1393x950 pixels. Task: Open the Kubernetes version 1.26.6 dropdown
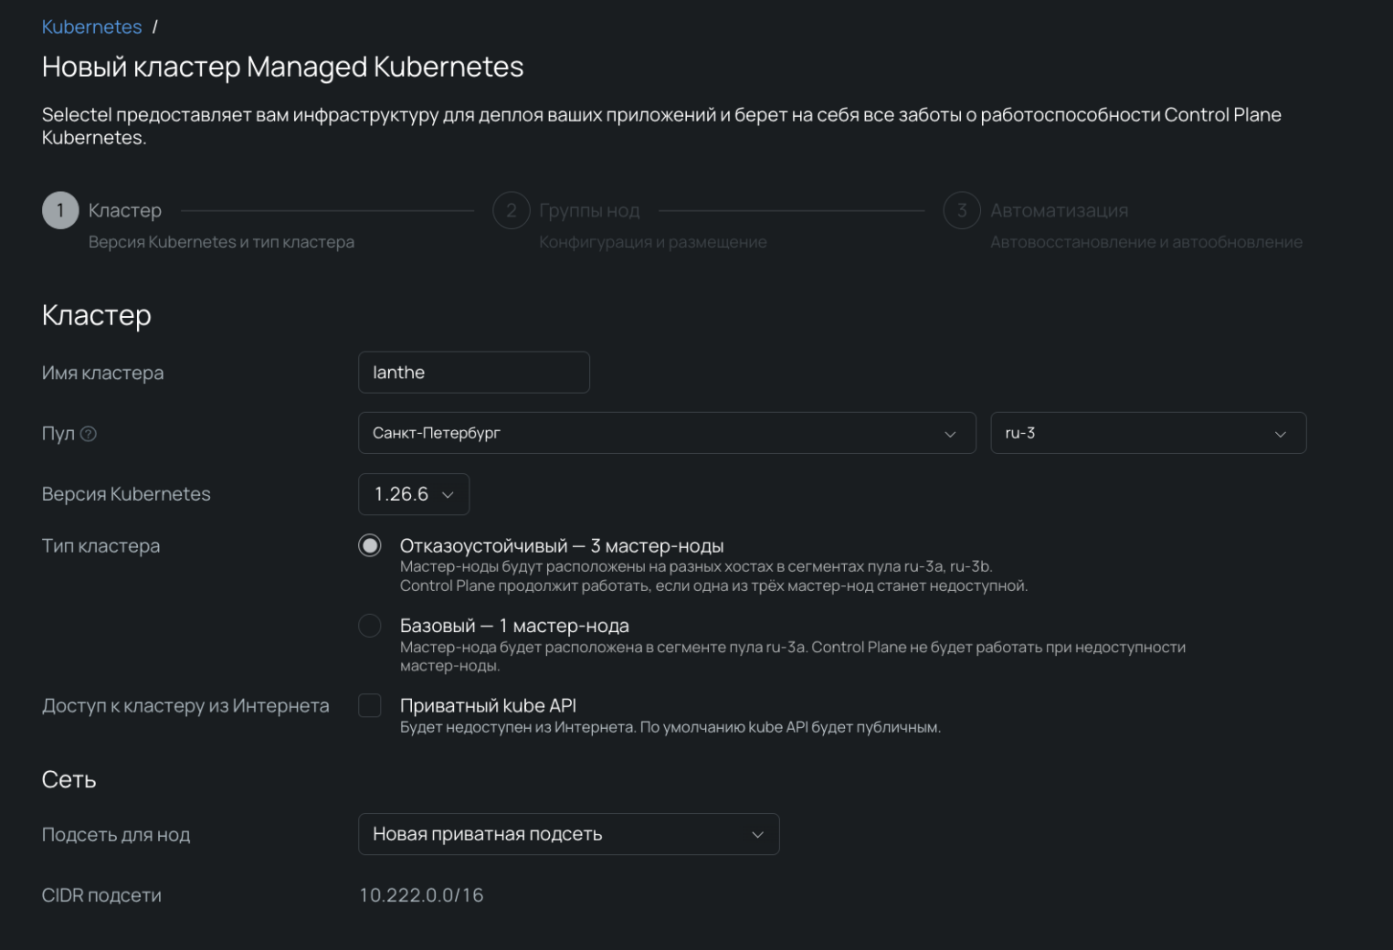pos(414,494)
